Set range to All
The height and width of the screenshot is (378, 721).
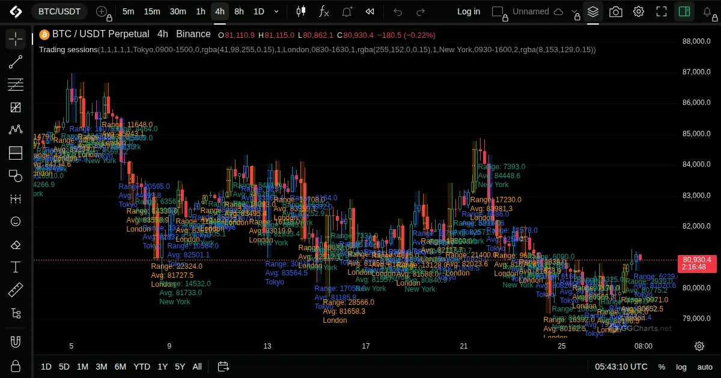197,367
